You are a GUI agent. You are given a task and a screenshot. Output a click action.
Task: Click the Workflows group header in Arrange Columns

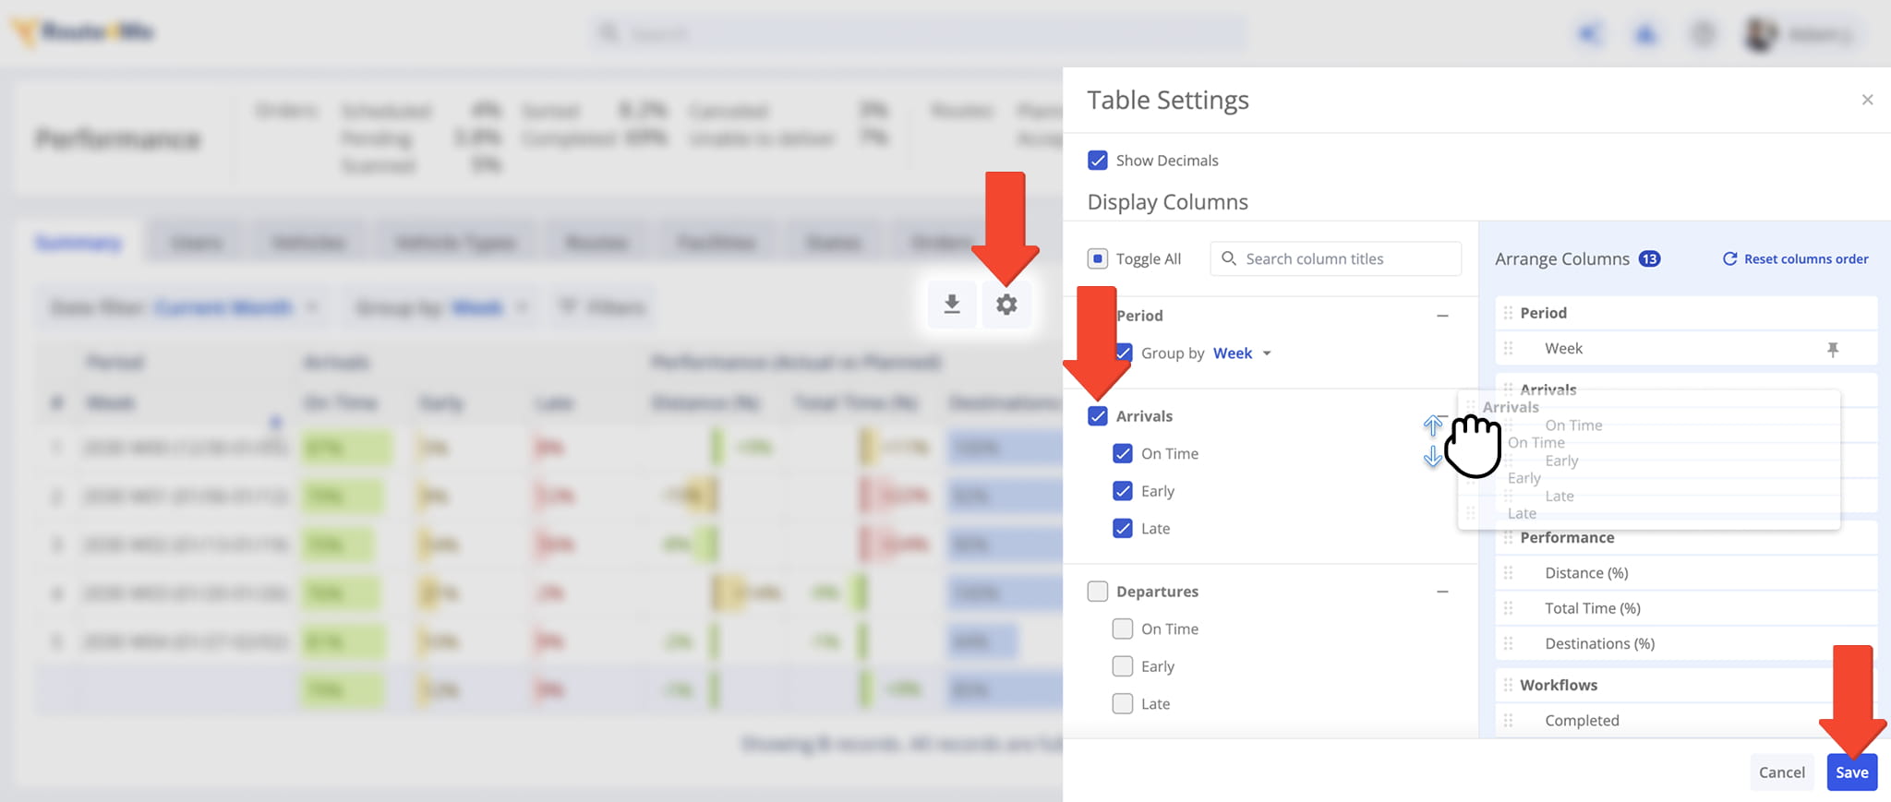[1685, 685]
